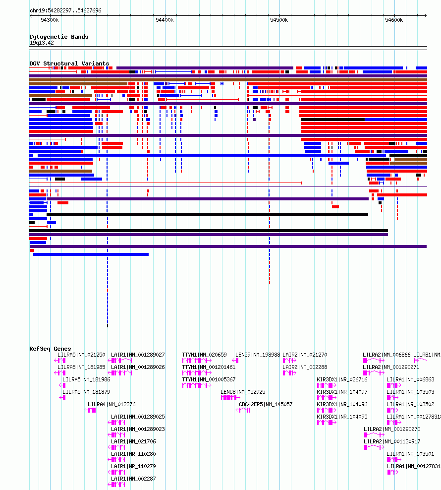
Task: Open the LAIR1|NM_021706 transcript
Action: click(133, 441)
